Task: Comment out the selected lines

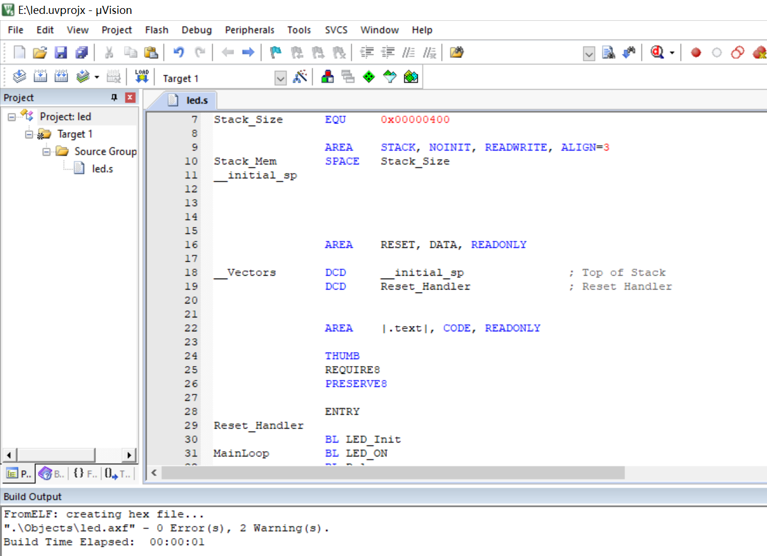Action: [x=408, y=53]
